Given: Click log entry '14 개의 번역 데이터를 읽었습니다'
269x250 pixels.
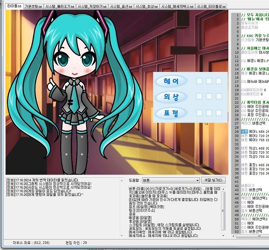Looking at the screenshot, I should (x=42, y=180).
